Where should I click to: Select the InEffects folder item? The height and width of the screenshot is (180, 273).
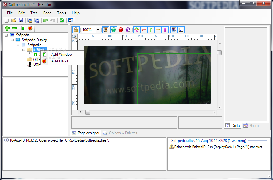(40, 50)
